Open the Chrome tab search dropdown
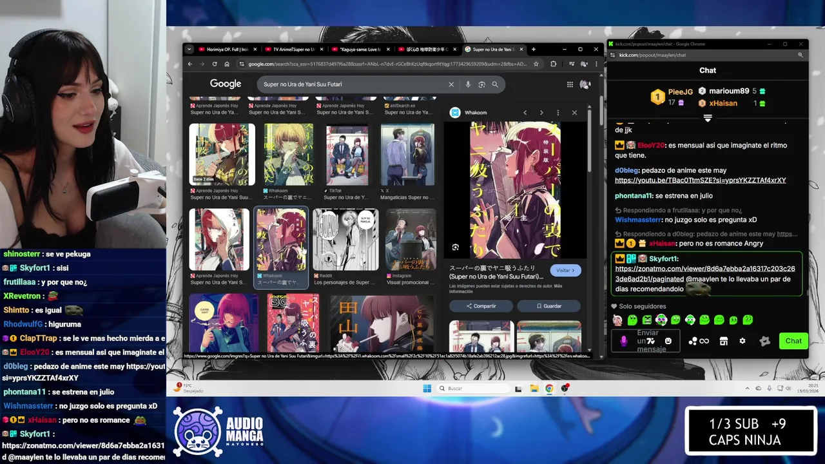This screenshot has width=825, height=464. click(x=189, y=49)
